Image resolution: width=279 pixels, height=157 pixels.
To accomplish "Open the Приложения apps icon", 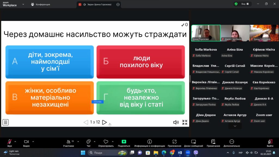I will tap(174, 142).
